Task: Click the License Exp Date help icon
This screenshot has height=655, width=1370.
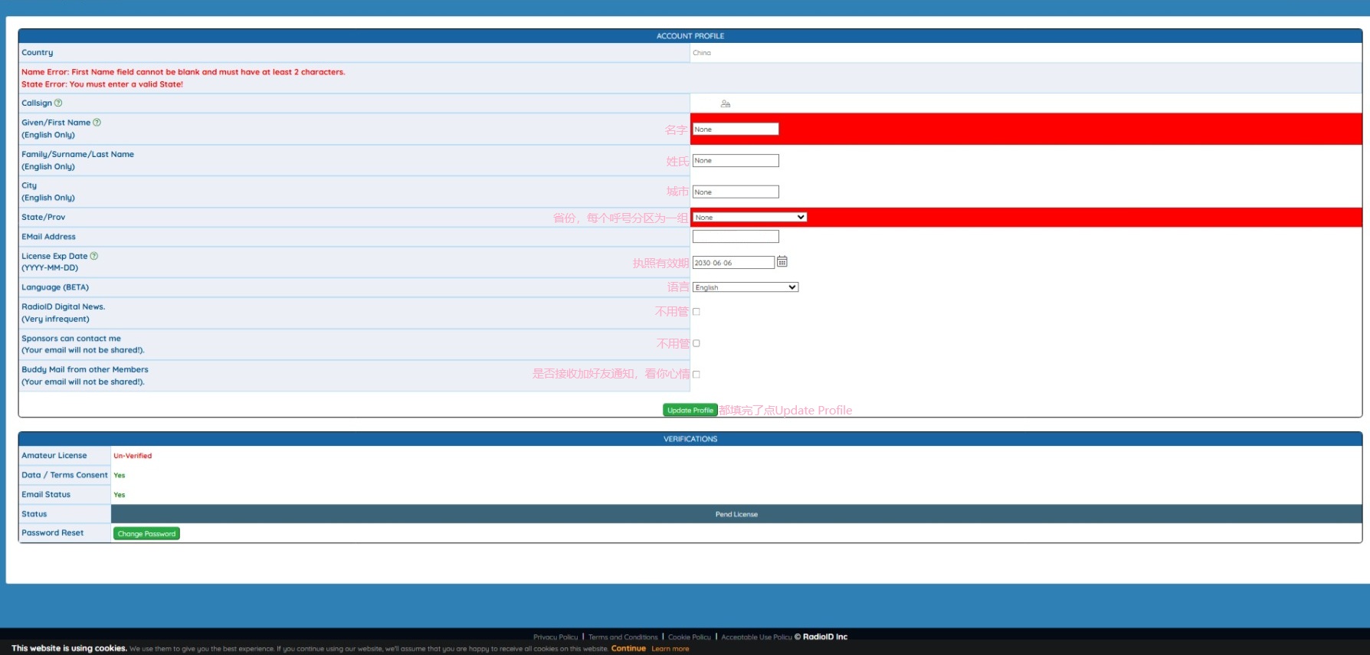Action: click(x=94, y=256)
